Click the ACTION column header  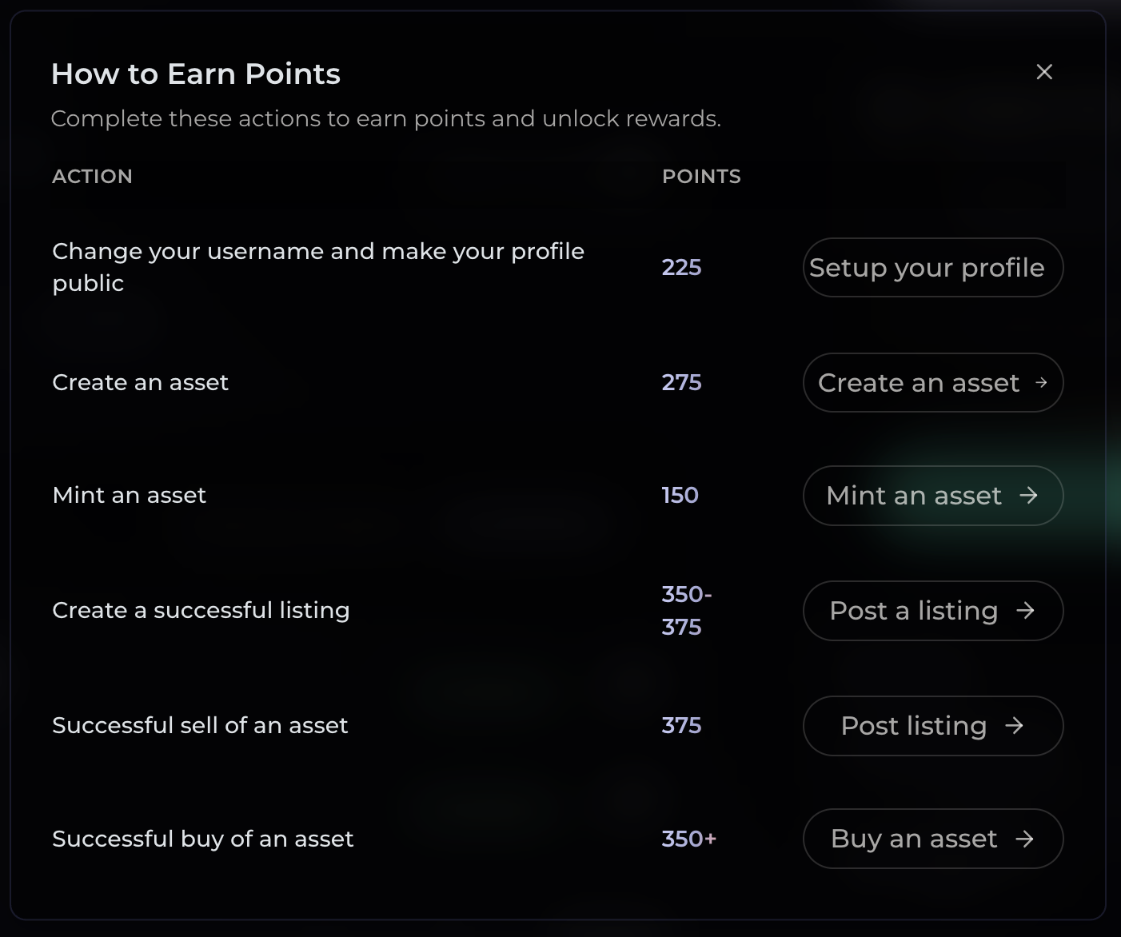click(x=92, y=177)
